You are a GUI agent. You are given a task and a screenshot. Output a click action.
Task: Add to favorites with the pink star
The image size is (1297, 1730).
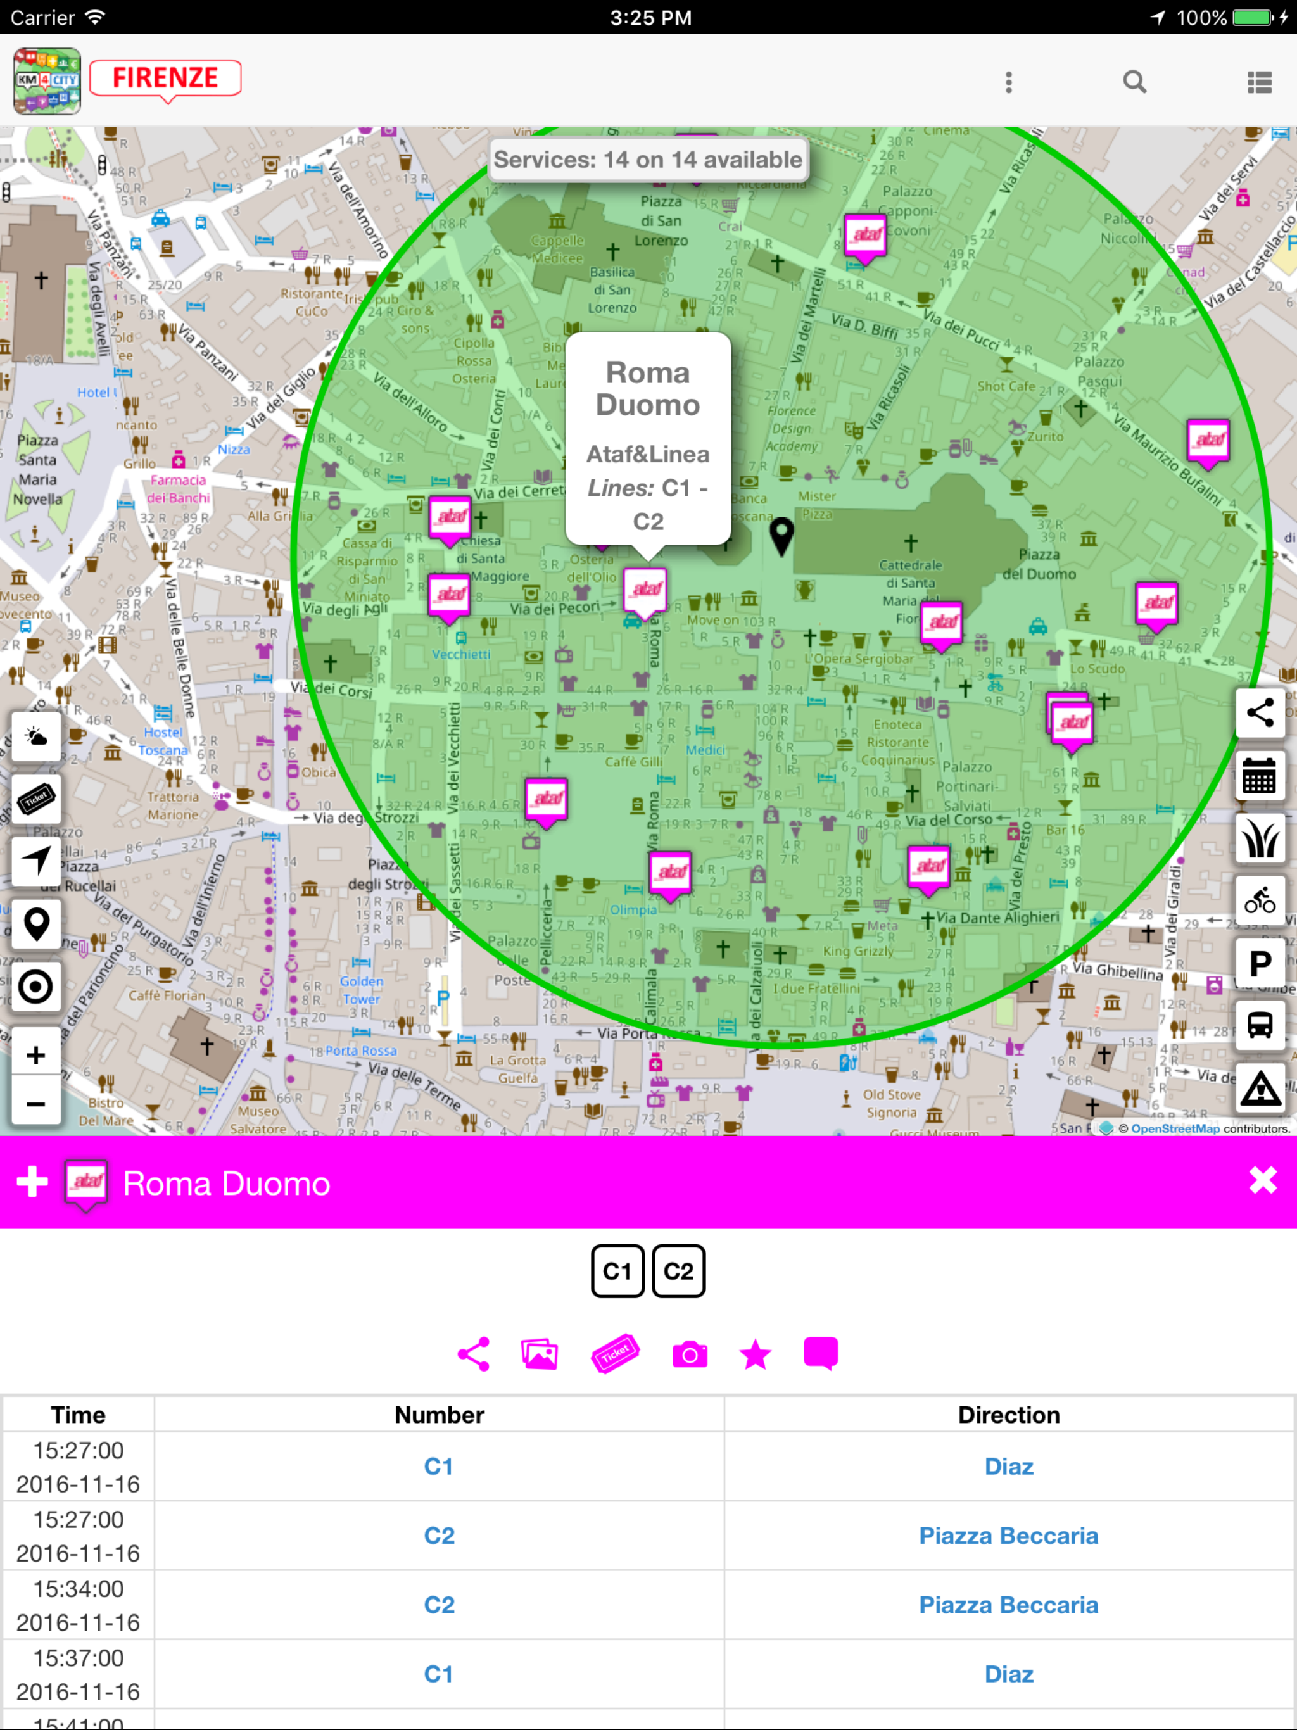tap(756, 1354)
